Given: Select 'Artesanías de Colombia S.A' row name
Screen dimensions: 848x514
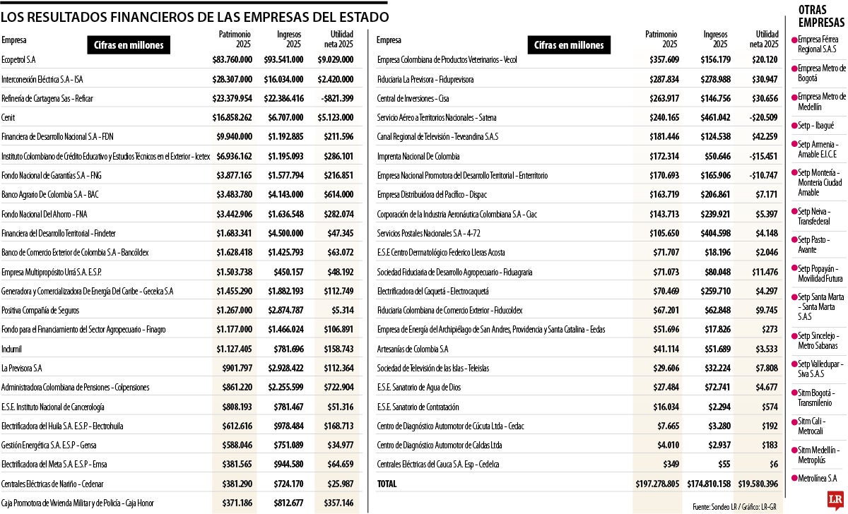Looking at the screenshot, I should pyautogui.click(x=413, y=349).
